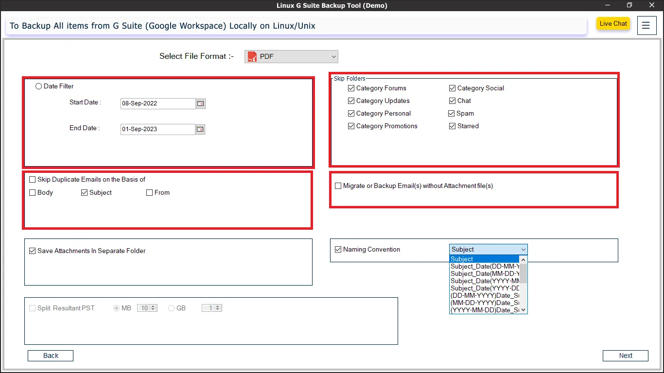
Task: Uncheck the Starred folder checkbox
Action: (453, 126)
